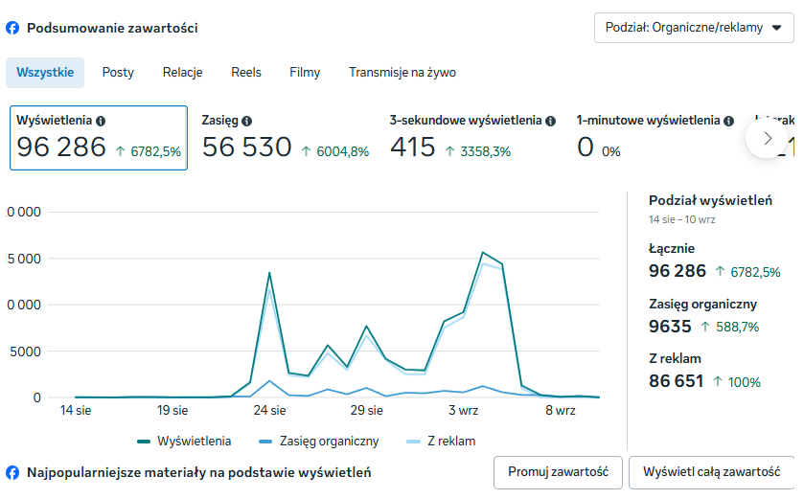Viewport: 804px width, 499px height.
Task: Click the chart peak near 3 wrz
Action: tap(483, 253)
